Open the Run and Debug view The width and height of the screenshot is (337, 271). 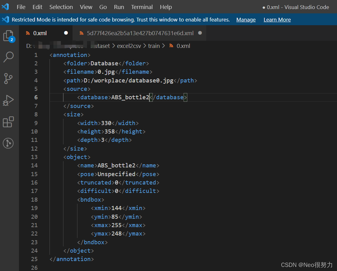click(x=8, y=100)
